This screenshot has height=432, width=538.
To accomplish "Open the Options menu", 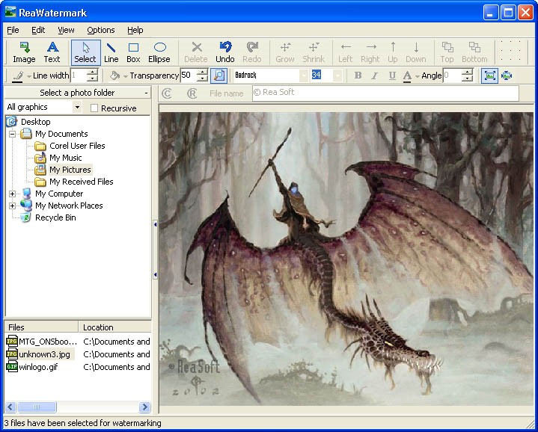I will click(x=101, y=30).
